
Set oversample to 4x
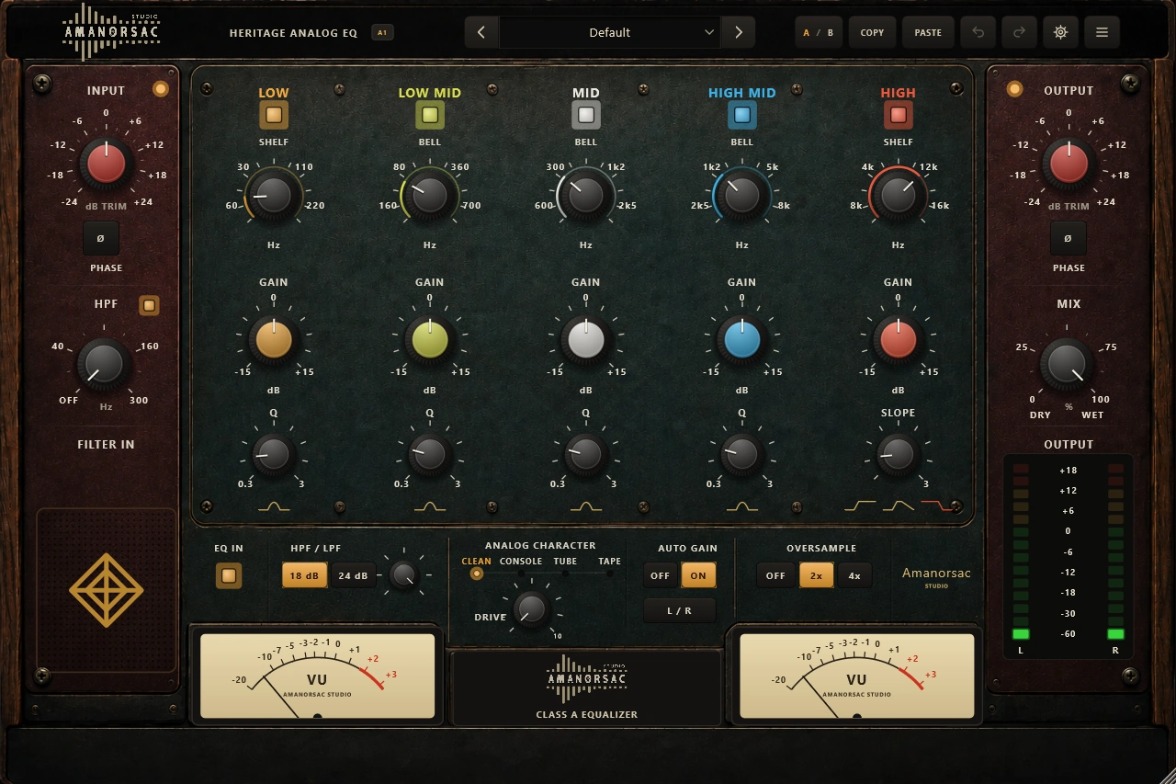pyautogui.click(x=854, y=575)
